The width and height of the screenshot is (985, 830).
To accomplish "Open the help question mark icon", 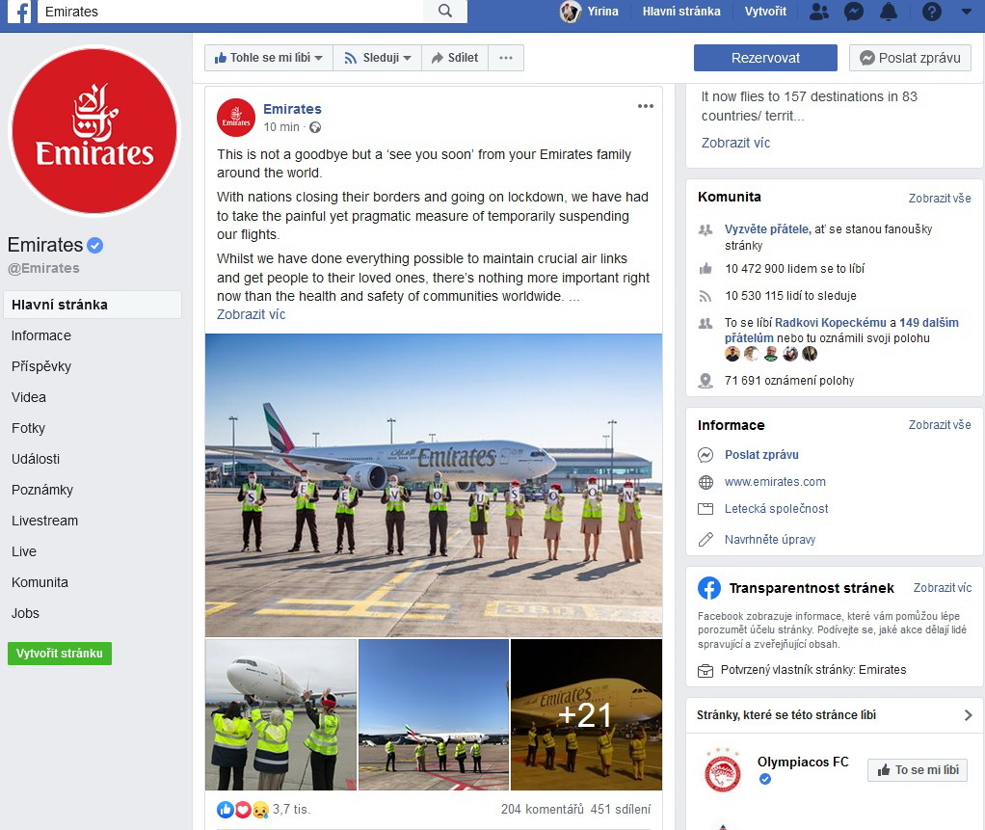I will pos(932,12).
